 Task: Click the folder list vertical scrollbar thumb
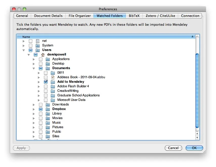click(x=197, y=91)
